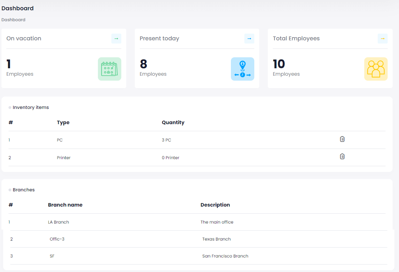Select the SF branch row
The height and width of the screenshot is (272, 399).
point(52,256)
